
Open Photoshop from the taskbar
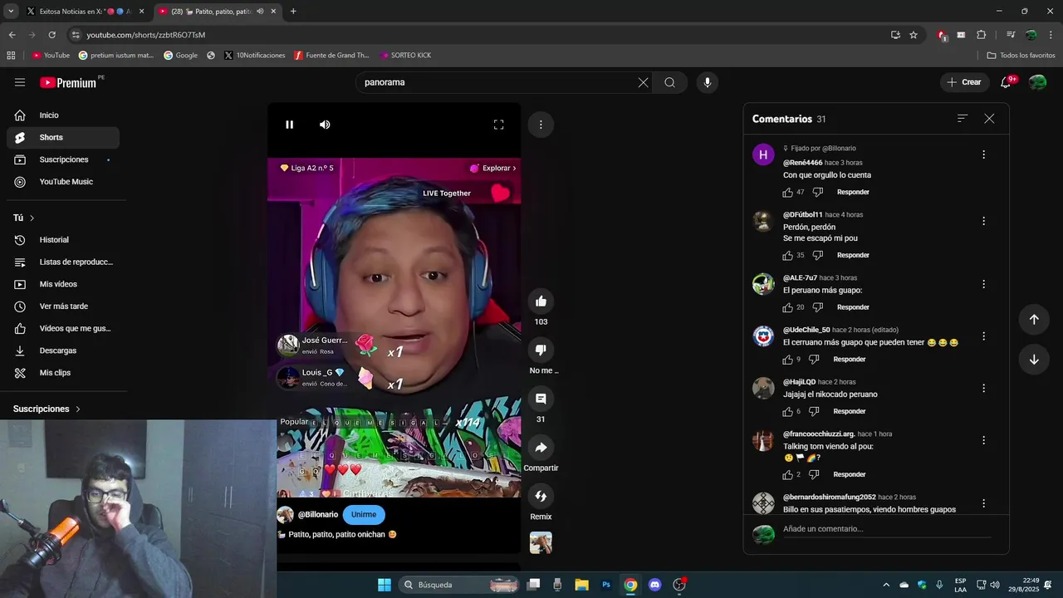pos(606,585)
